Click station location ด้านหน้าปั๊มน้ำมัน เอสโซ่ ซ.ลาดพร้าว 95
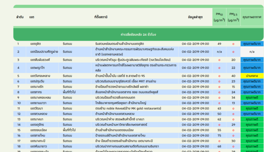Image resolution: width=264 pixels, height=152 pixels. pos(120,76)
